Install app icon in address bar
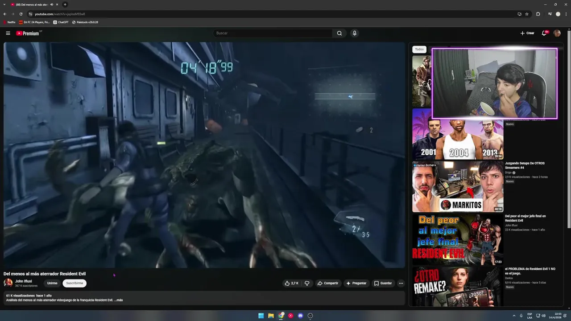The image size is (571, 321). coord(519,14)
